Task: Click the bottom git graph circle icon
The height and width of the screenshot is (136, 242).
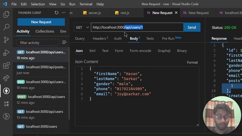Action: coord(6,116)
